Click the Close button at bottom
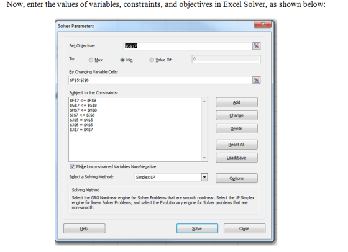Image resolution: width=348 pixels, height=252 pixels. 244,228
